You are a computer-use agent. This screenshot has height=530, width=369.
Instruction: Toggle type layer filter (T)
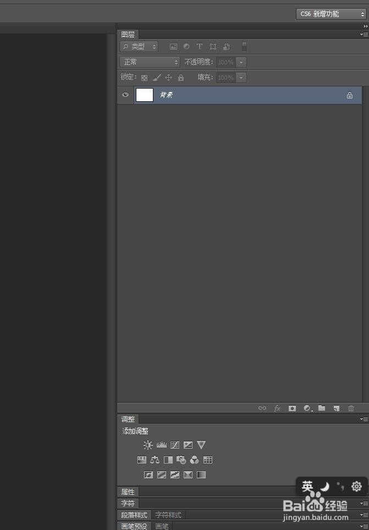pos(200,46)
